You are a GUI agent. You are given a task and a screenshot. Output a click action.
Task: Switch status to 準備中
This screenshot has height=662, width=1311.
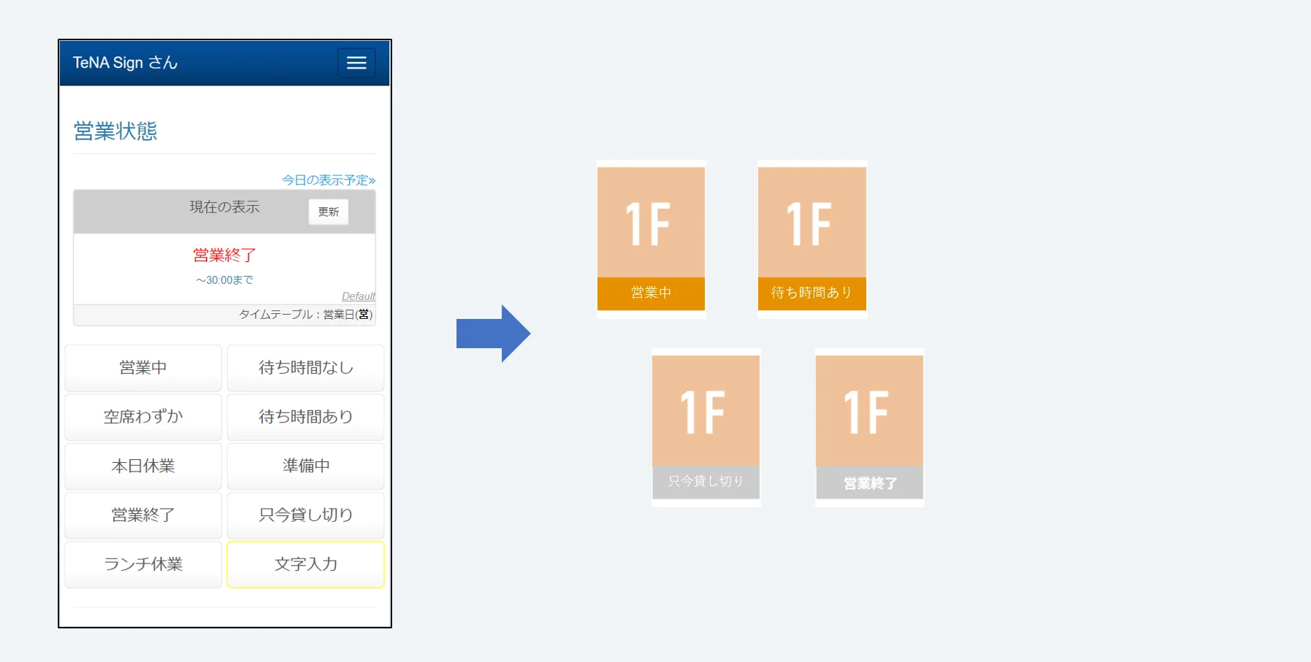[x=305, y=466]
